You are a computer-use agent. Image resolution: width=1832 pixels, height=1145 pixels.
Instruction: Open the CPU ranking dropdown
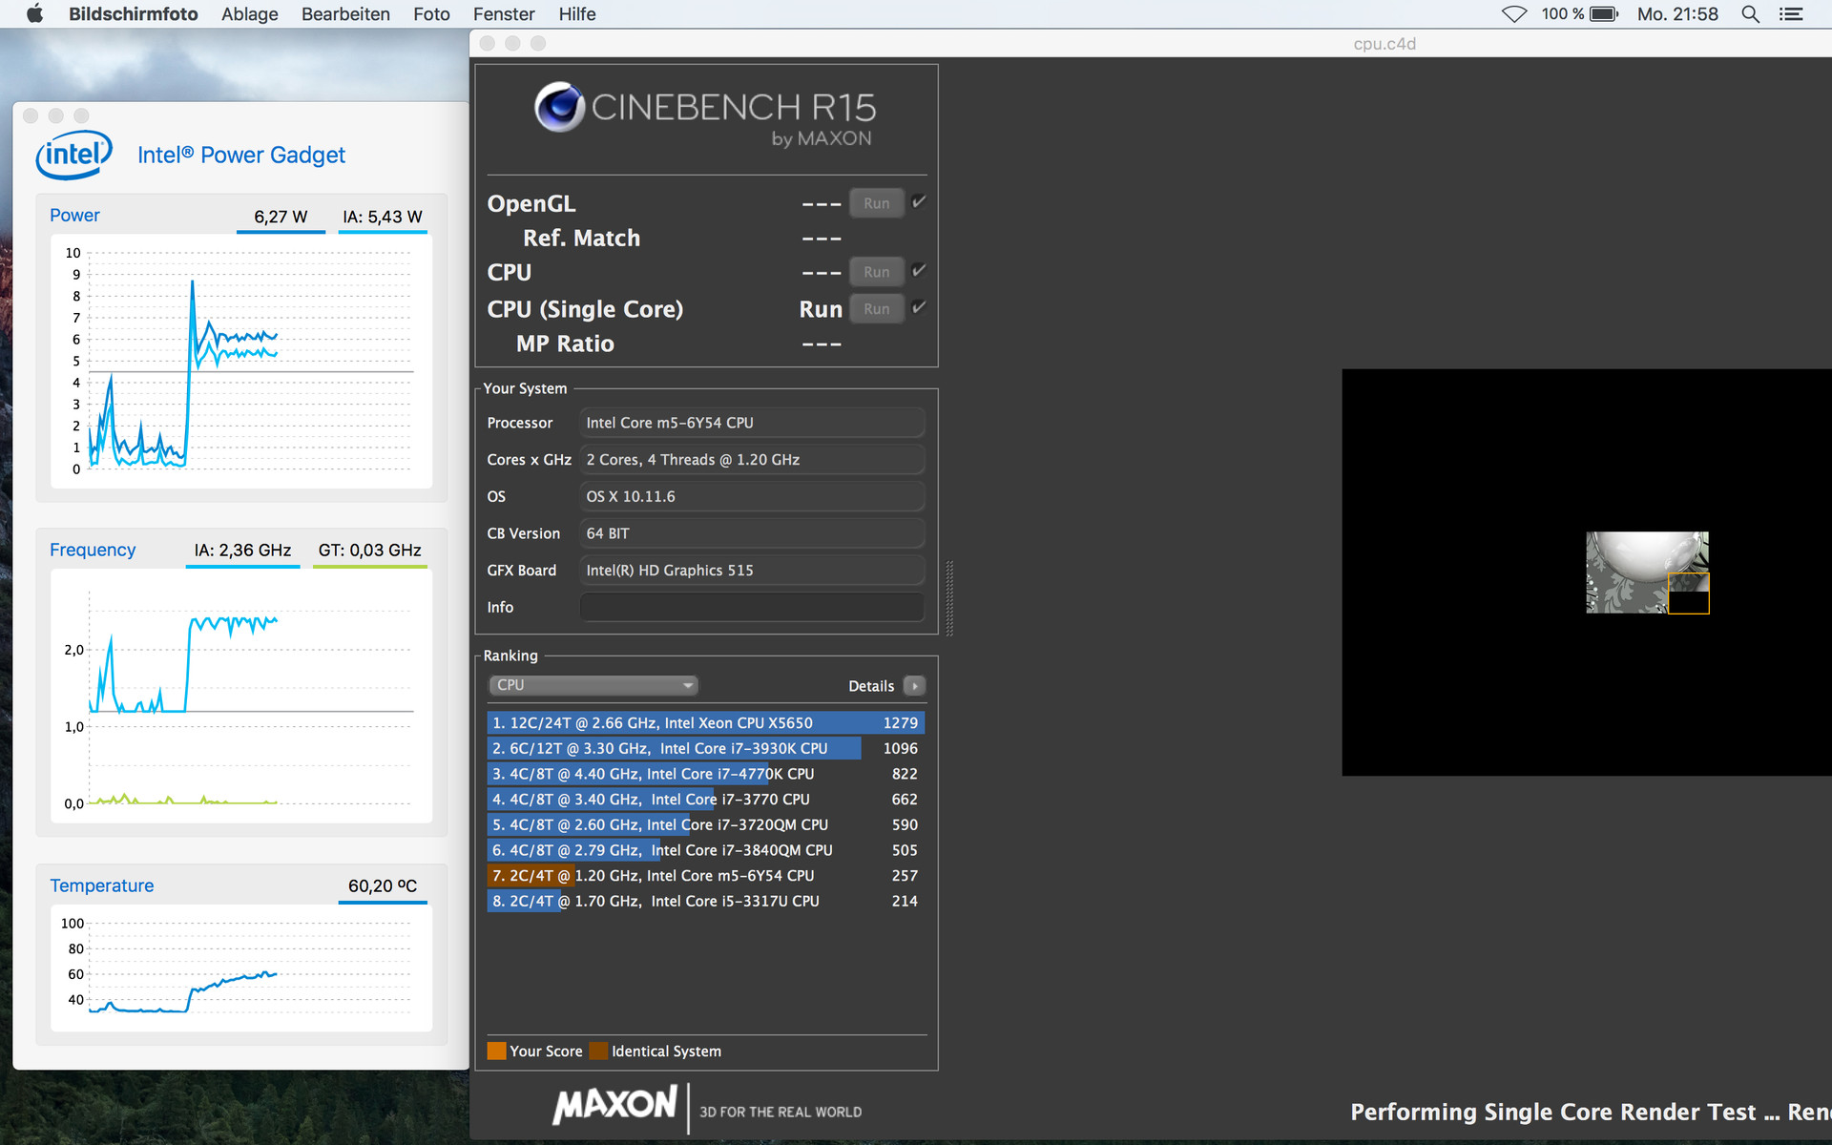pos(593,685)
